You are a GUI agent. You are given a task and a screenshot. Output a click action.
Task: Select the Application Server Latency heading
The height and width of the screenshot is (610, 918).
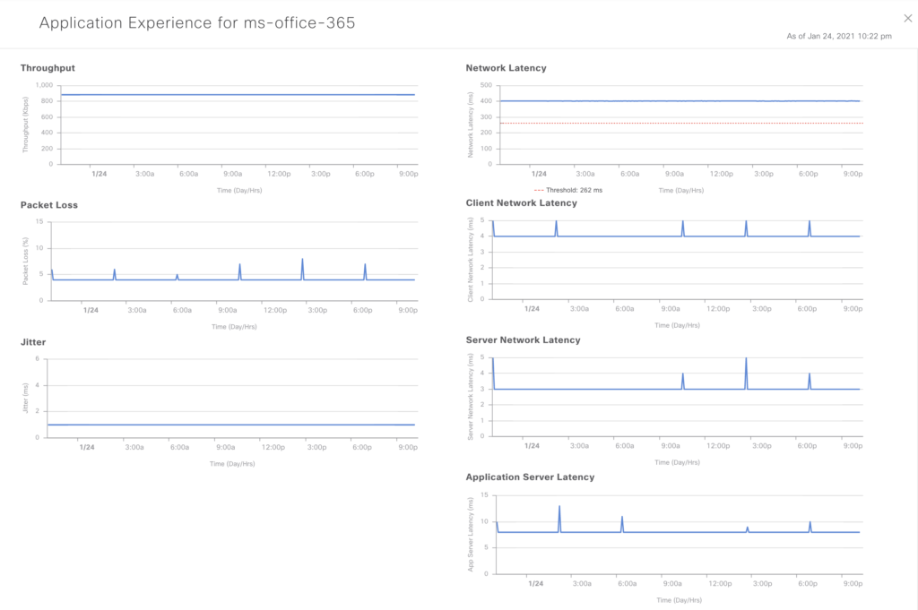pos(530,477)
